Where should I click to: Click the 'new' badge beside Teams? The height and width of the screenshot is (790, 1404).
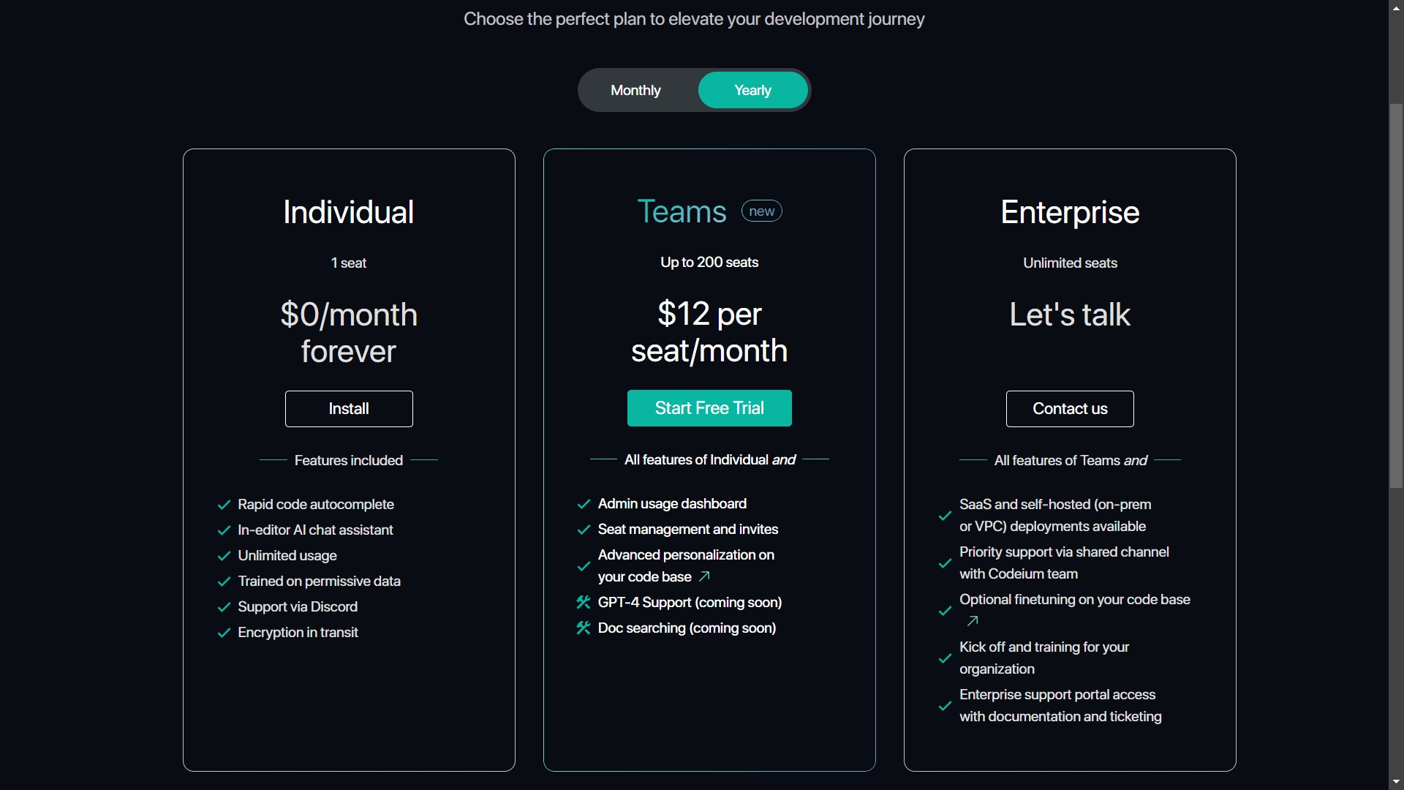[762, 211]
